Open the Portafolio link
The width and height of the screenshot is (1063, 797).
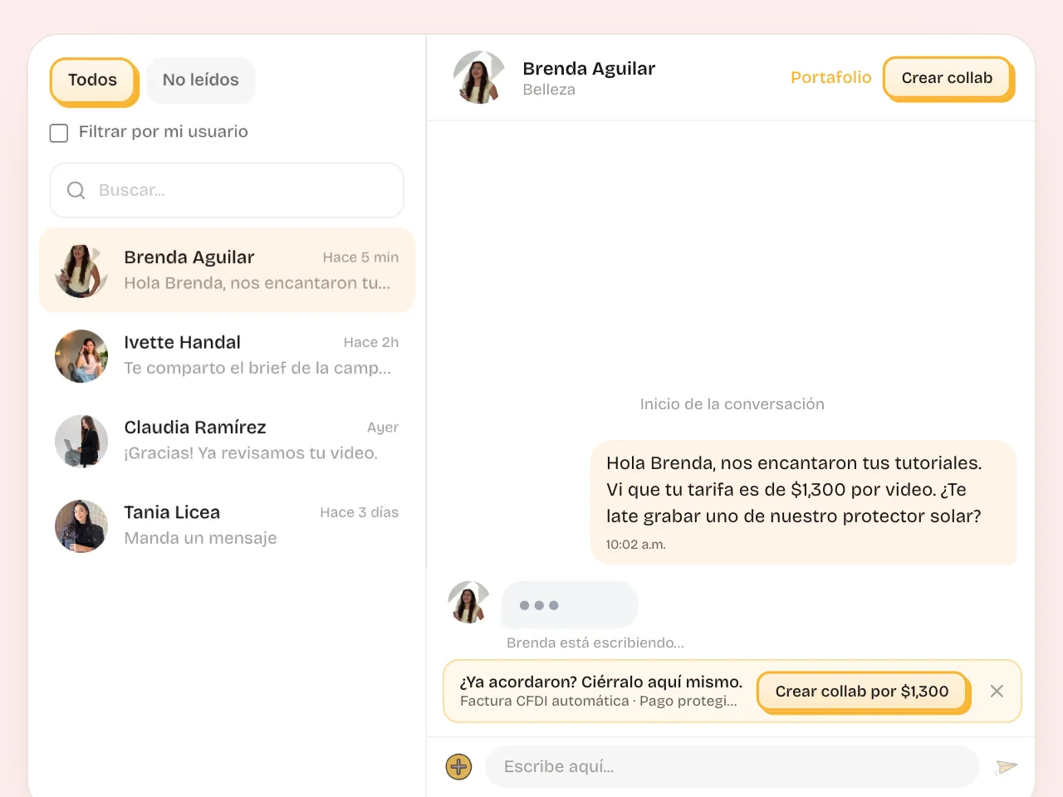830,77
